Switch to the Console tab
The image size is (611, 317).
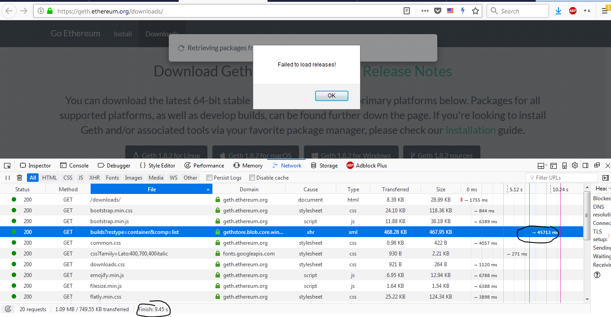[x=74, y=165]
